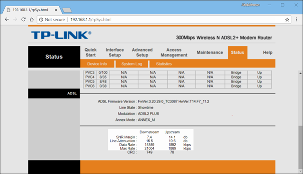The height and width of the screenshot is (174, 303).
Task: Click the 0/38 VPI/VCI cell
Action: pyautogui.click(x=103, y=86)
